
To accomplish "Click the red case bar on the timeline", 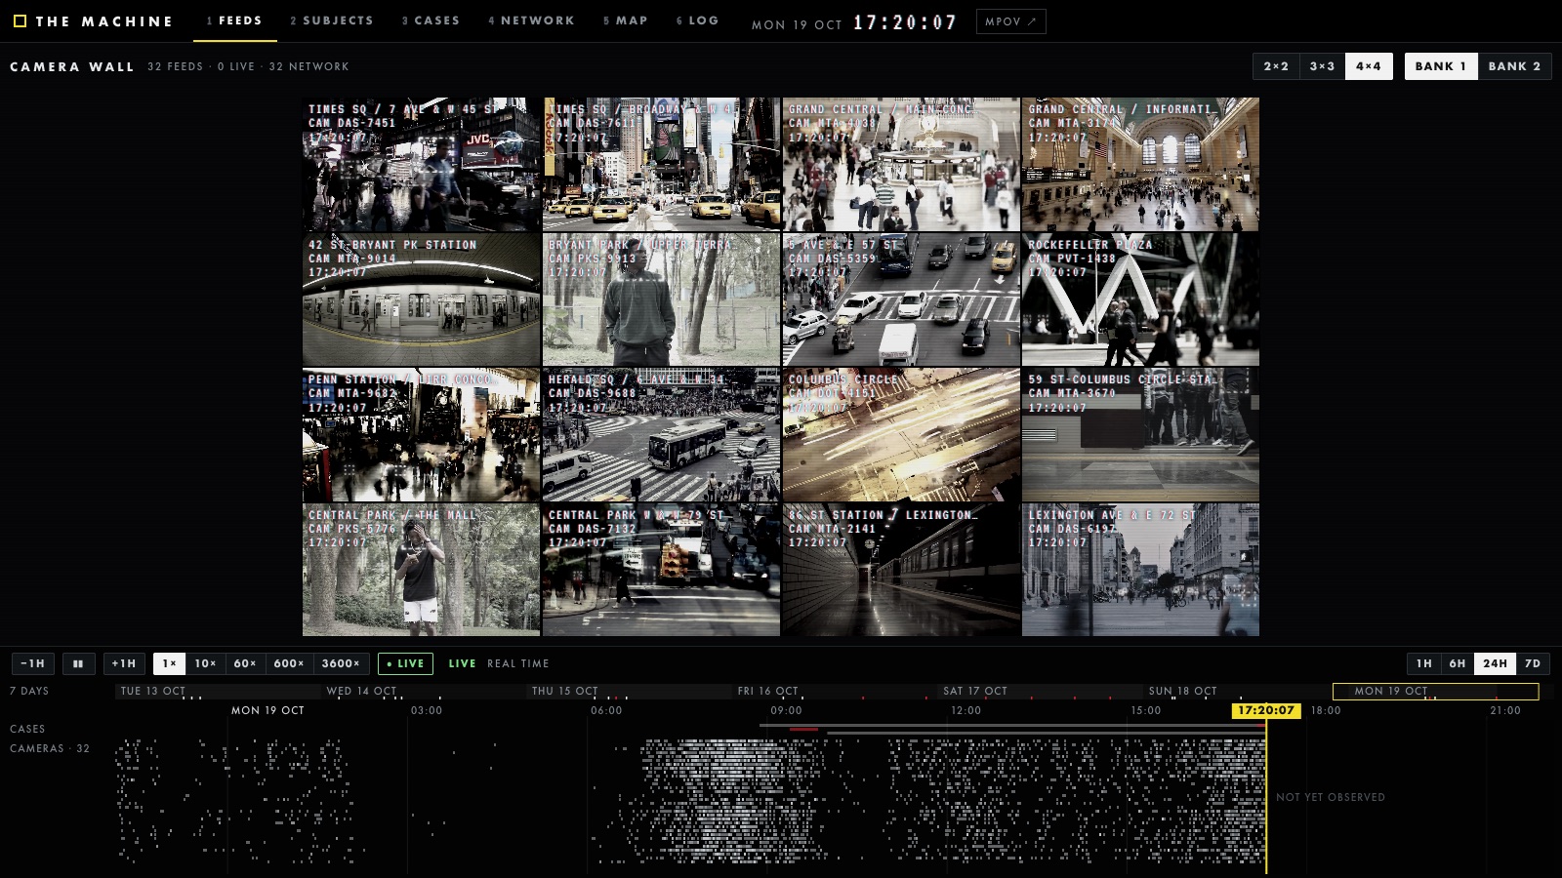I will pyautogui.click(x=803, y=730).
